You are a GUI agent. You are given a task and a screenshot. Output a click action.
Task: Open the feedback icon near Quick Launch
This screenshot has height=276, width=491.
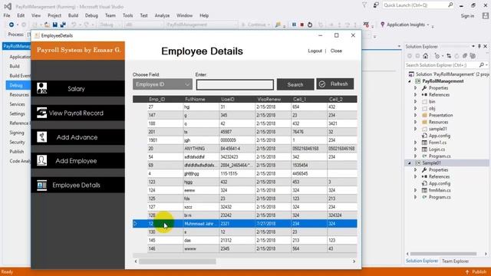point(376,5)
